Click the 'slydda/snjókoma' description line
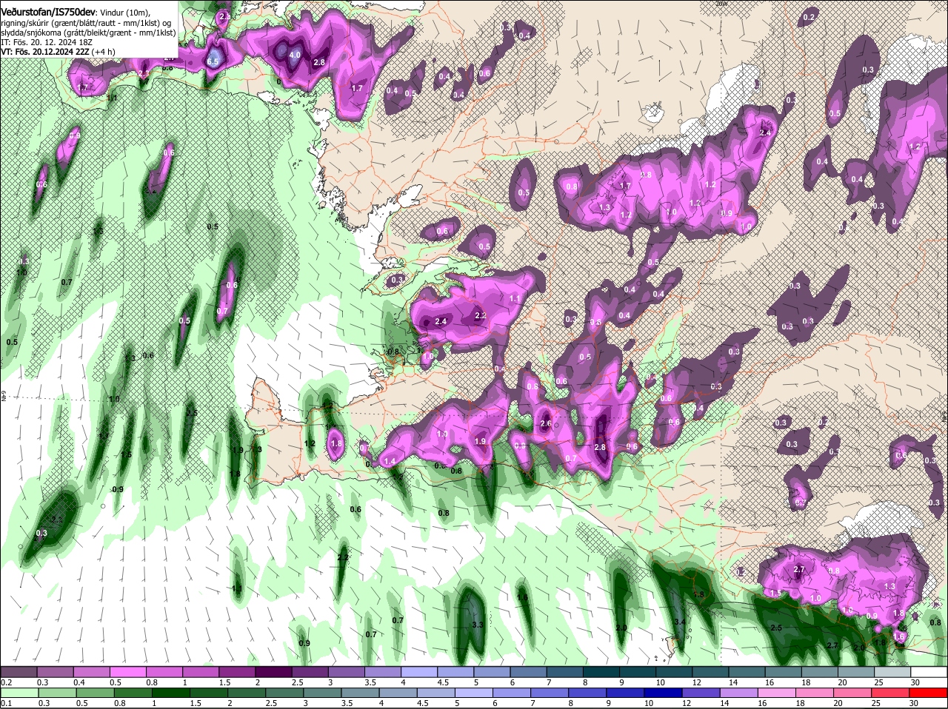The width and height of the screenshot is (948, 709). click(x=88, y=33)
